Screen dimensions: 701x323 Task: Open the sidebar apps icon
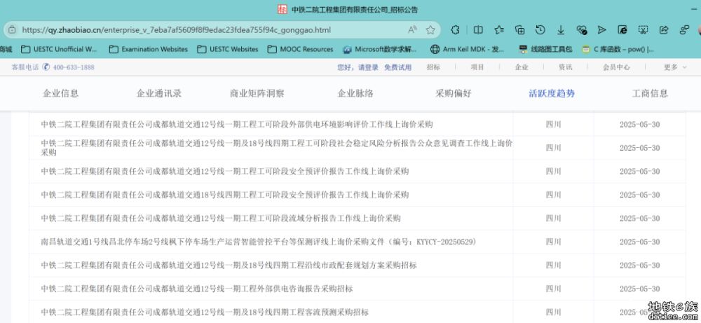[684, 30]
